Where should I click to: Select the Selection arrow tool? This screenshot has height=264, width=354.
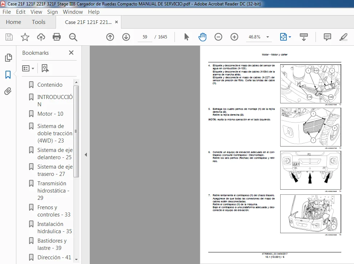[x=186, y=37]
